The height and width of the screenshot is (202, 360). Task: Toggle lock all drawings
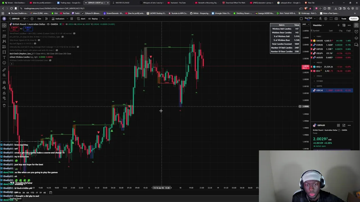click(x=4, y=93)
